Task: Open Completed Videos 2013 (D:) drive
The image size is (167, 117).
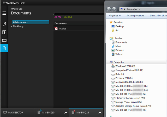Action: [x=129, y=70]
